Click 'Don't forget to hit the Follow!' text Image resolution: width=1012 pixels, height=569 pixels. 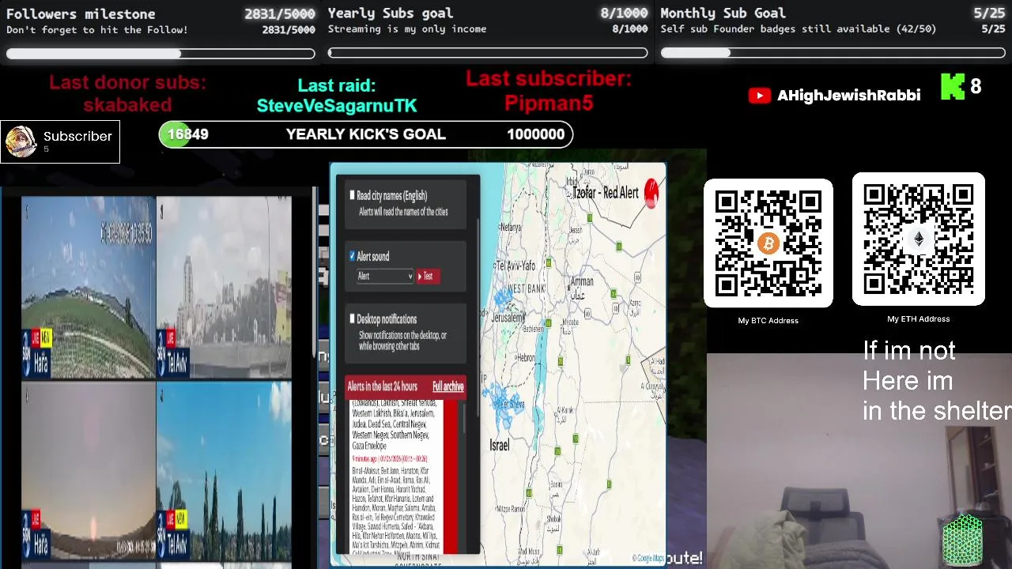click(97, 30)
